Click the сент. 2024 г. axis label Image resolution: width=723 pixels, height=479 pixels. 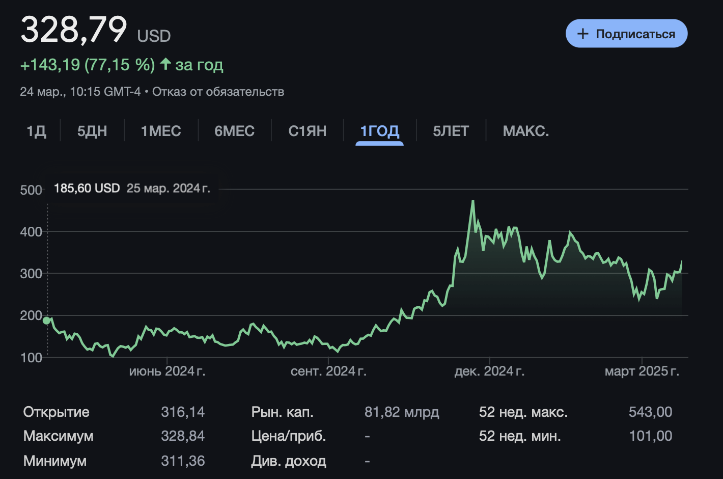tap(328, 371)
